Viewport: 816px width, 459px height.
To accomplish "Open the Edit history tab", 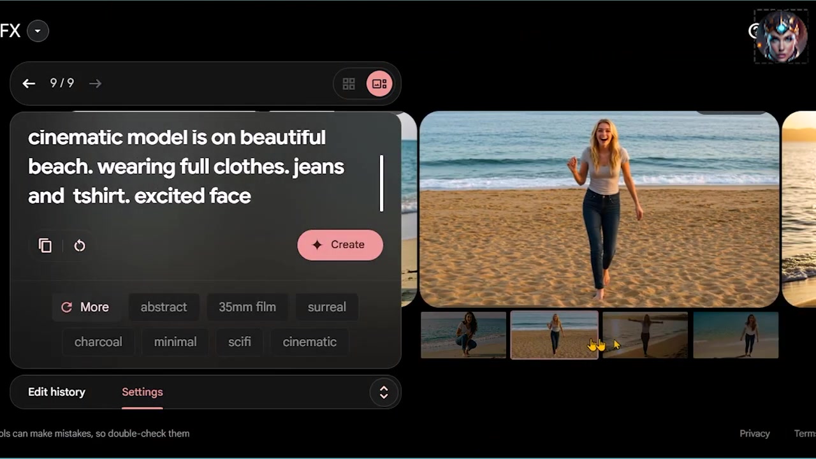I will pos(57,392).
